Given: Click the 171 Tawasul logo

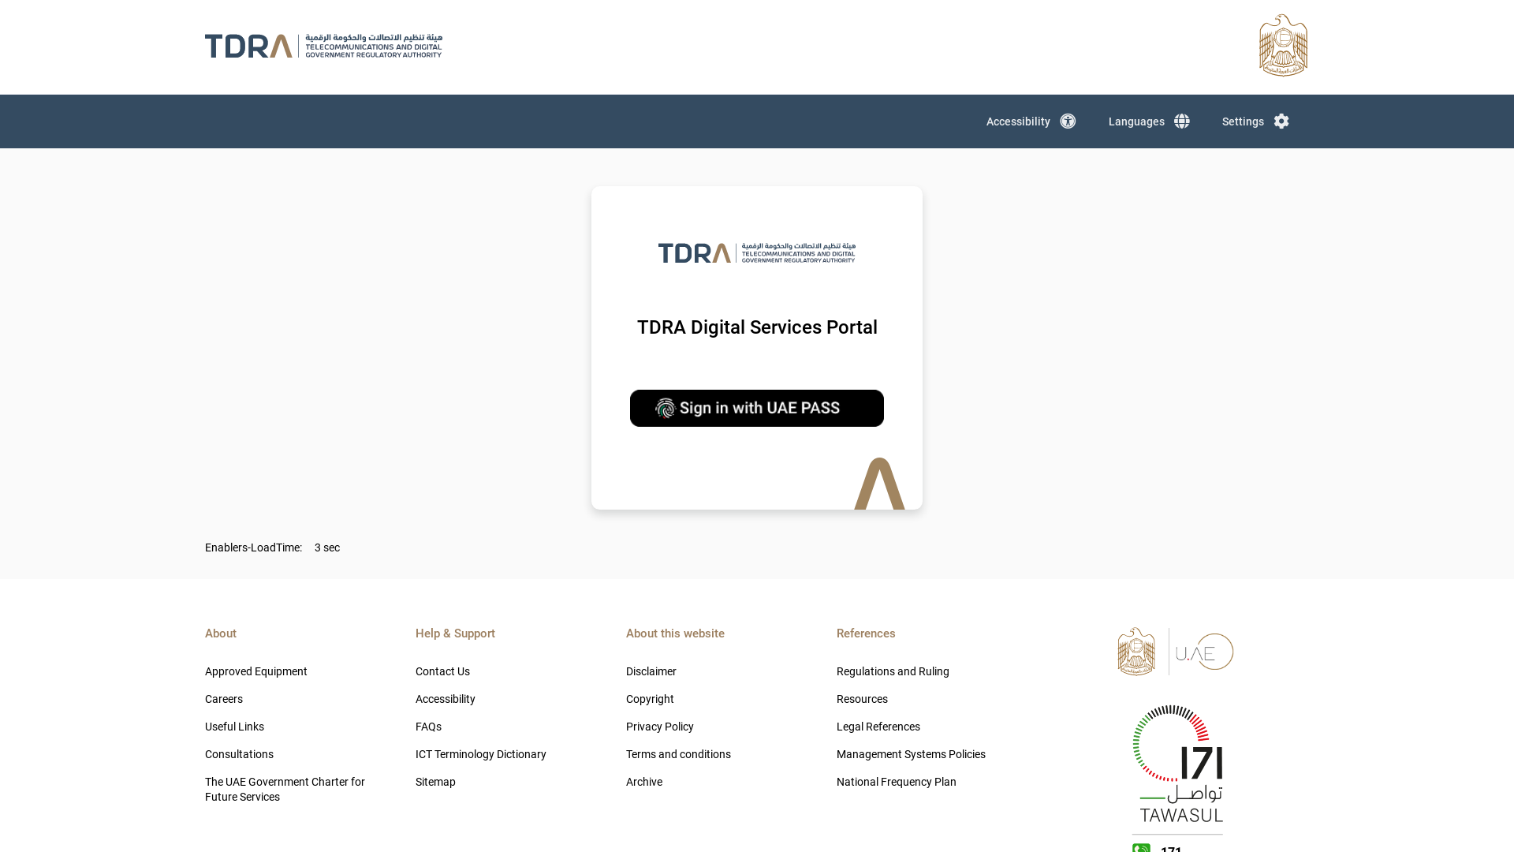Looking at the screenshot, I should tap(1177, 764).
